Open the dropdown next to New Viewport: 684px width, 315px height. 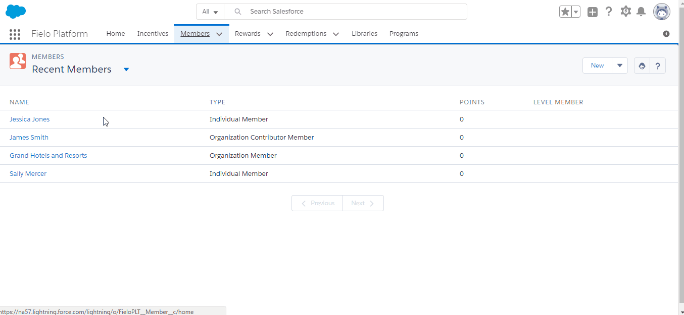620,66
